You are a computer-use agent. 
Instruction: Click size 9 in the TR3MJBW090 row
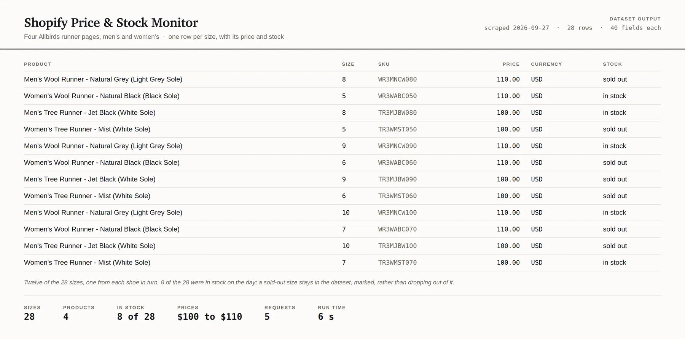click(x=344, y=179)
